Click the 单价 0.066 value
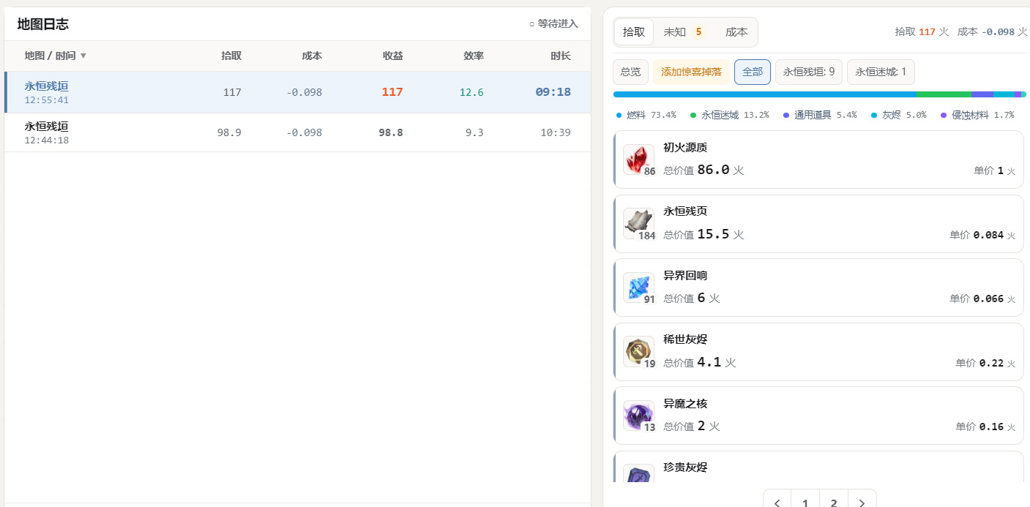Viewport: 1030px width, 507px height. coord(983,298)
